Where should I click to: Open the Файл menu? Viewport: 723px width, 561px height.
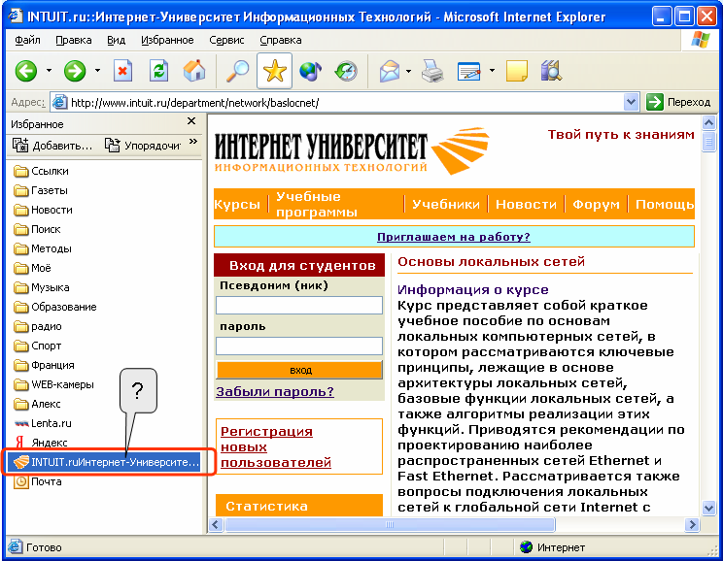click(x=27, y=40)
